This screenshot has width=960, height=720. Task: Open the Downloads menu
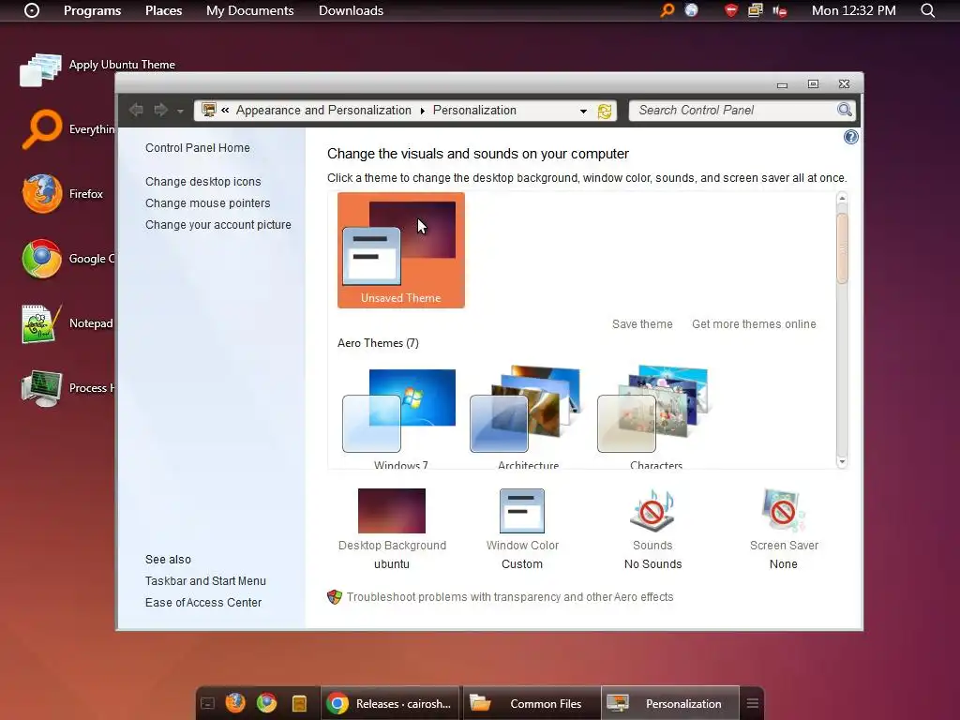tap(351, 10)
